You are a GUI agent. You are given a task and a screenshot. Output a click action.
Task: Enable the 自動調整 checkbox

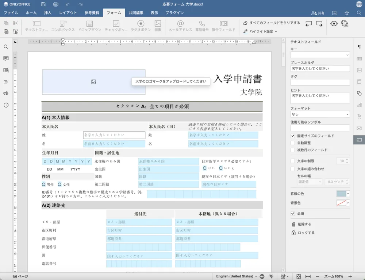[293, 143]
